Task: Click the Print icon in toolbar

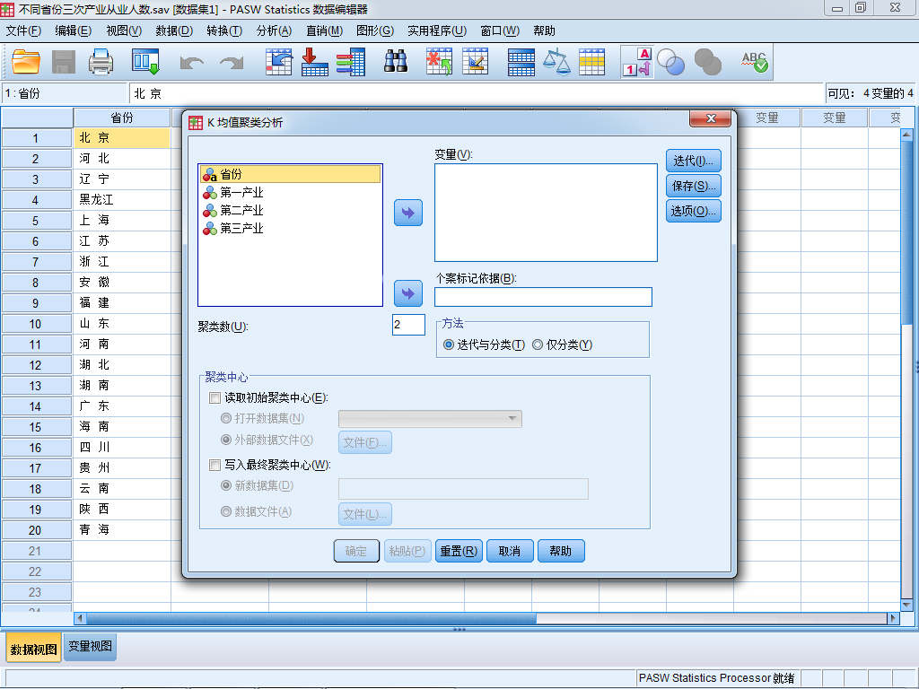Action: [101, 62]
